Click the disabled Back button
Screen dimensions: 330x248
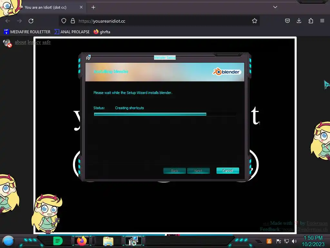point(174,170)
